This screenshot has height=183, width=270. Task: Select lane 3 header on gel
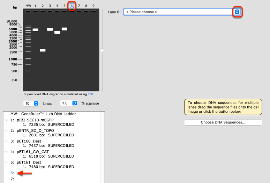(x=50, y=6)
